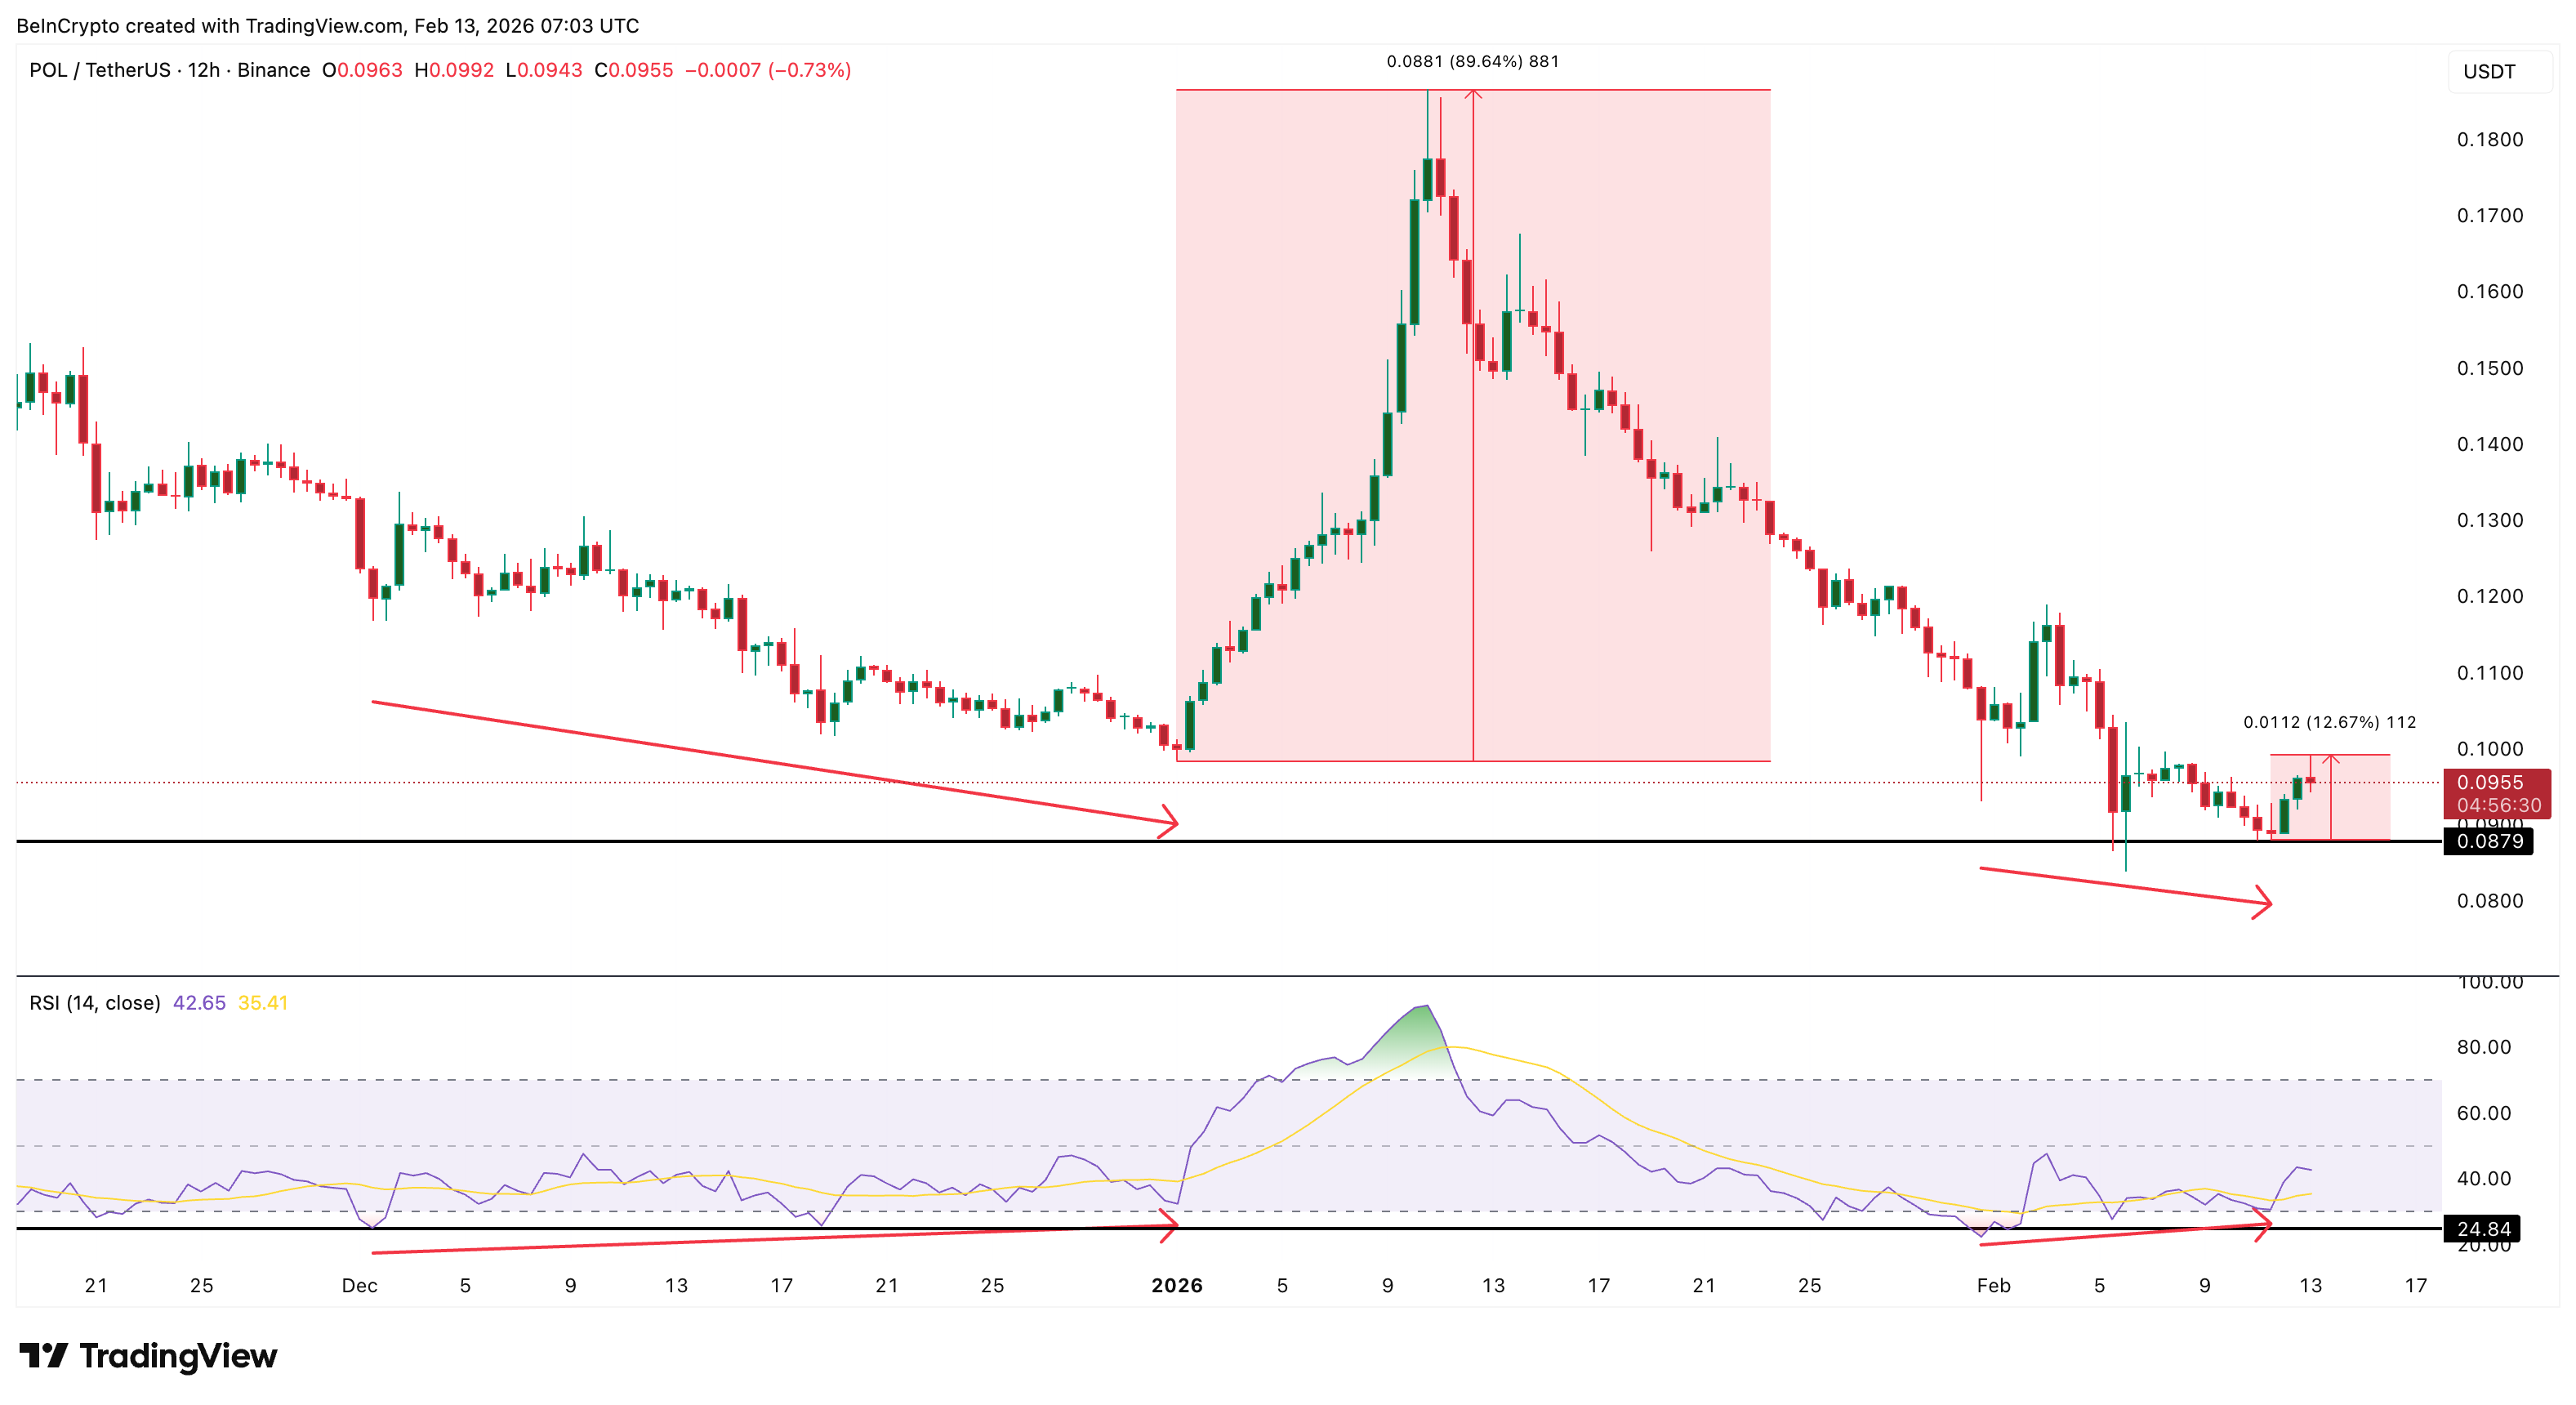Select the measurement label 0.0881 (89.64%) 881
Viewport: 2576px width, 1405px height.
(x=1470, y=62)
